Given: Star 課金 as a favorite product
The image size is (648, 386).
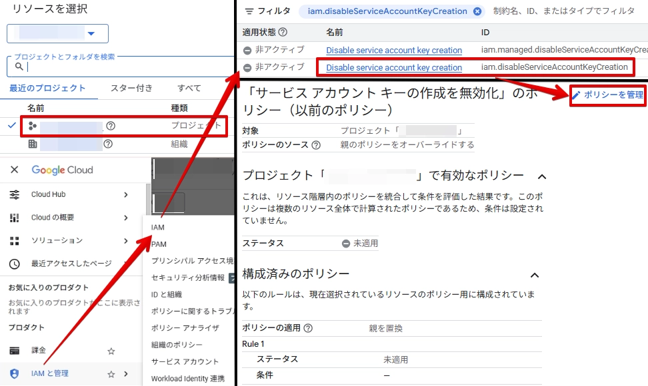Looking at the screenshot, I should 111,351.
